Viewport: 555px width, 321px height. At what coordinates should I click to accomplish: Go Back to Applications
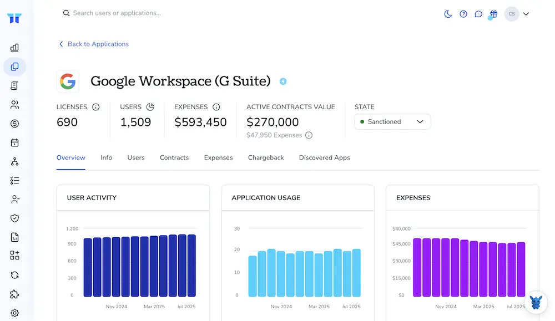[94, 44]
